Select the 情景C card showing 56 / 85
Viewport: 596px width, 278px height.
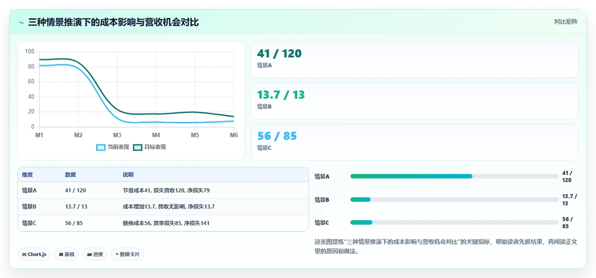414,142
